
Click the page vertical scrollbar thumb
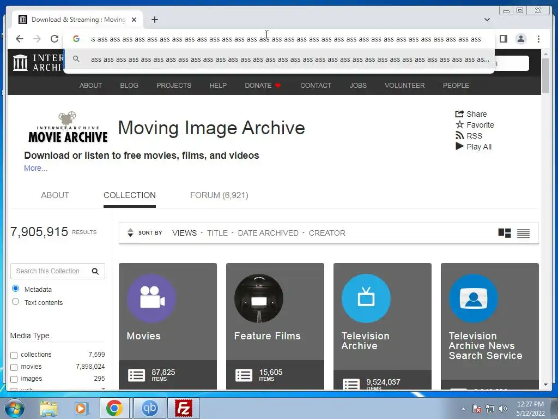coord(545,75)
